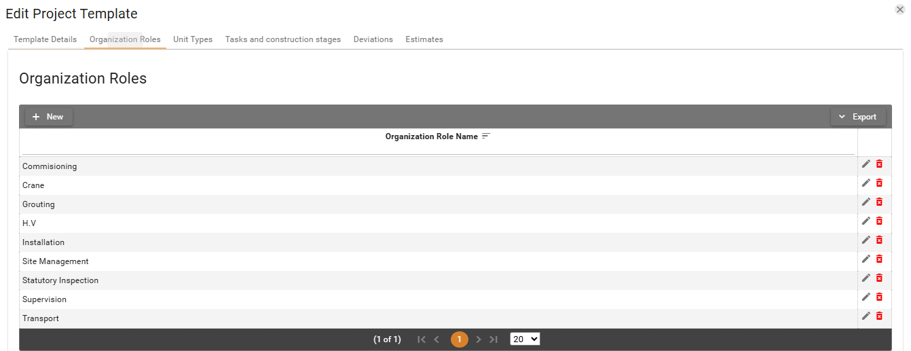Delete the Commisioning role

pos(879,164)
